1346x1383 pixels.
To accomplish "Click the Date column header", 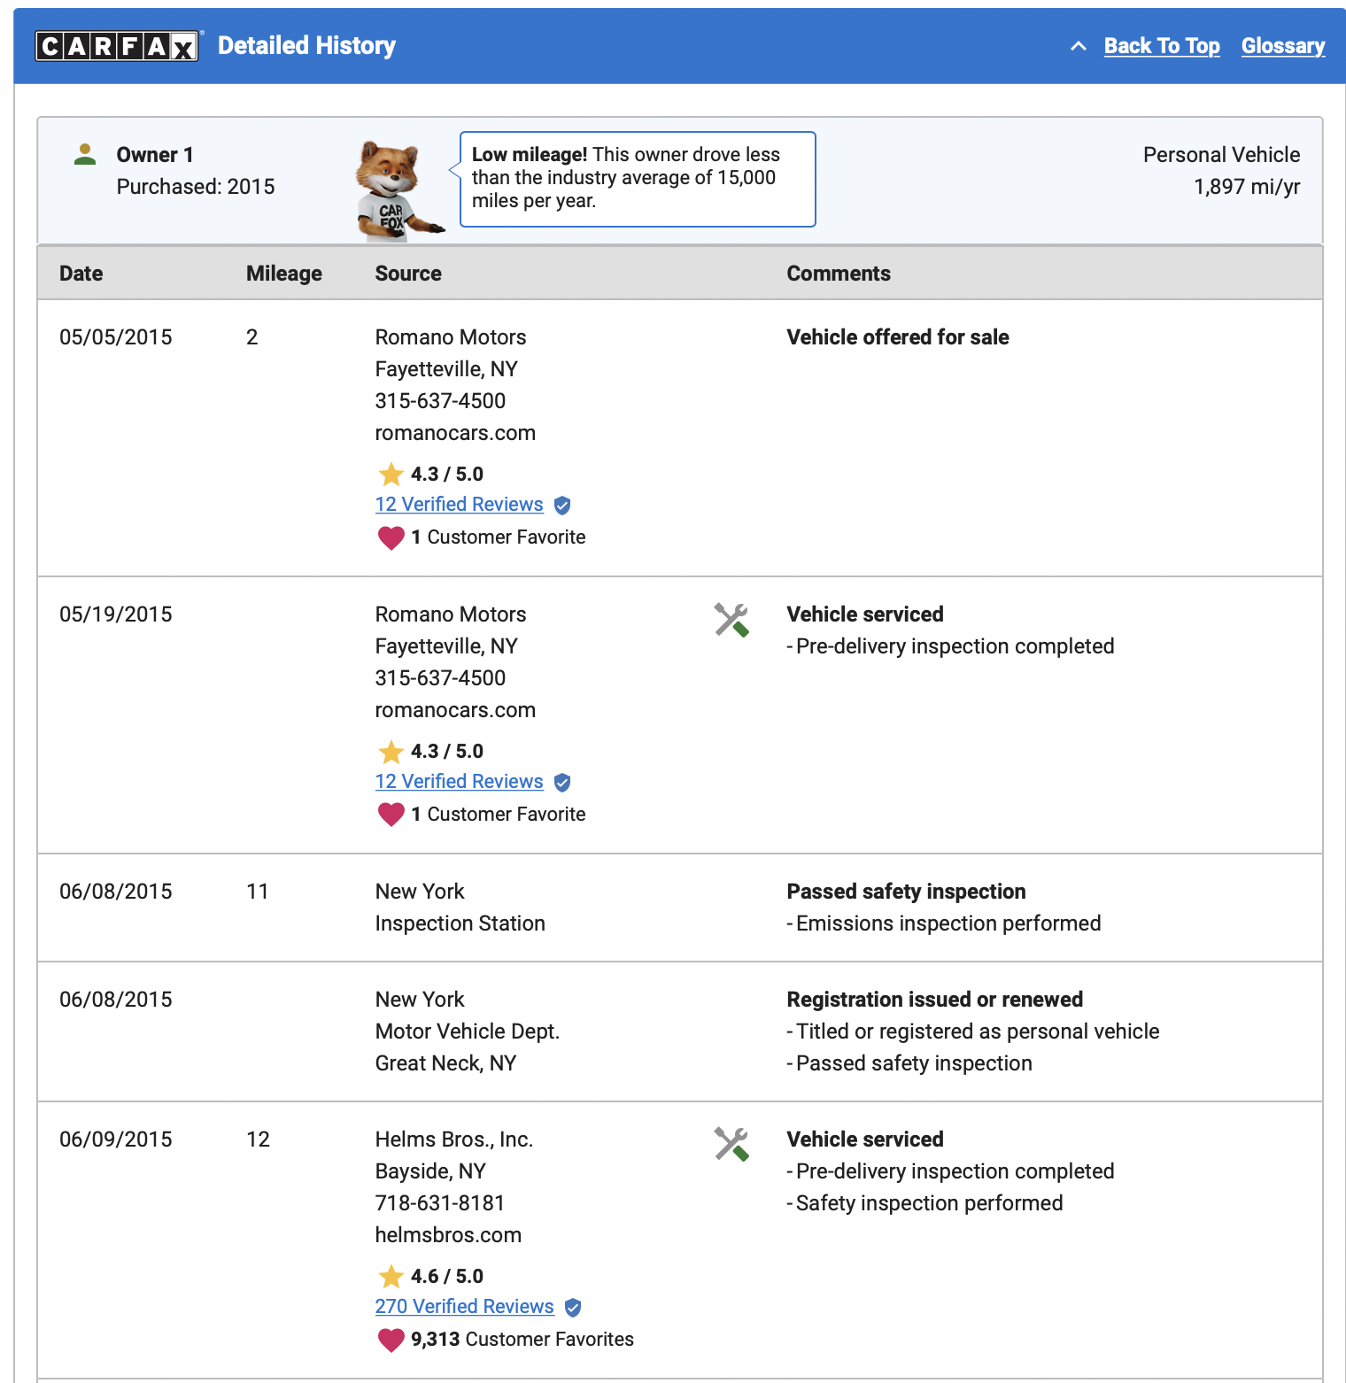I will click(x=81, y=274).
